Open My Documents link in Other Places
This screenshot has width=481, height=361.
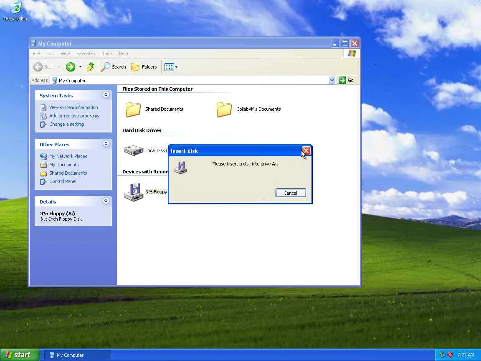click(x=64, y=165)
